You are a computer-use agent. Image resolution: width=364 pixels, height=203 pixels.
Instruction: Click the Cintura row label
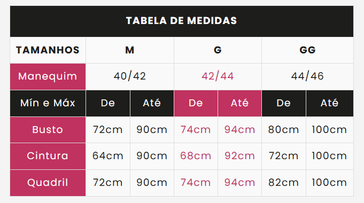click(x=48, y=156)
